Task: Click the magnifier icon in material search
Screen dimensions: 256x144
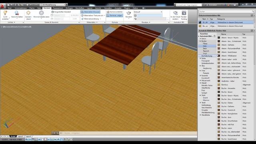Action: click(253, 12)
